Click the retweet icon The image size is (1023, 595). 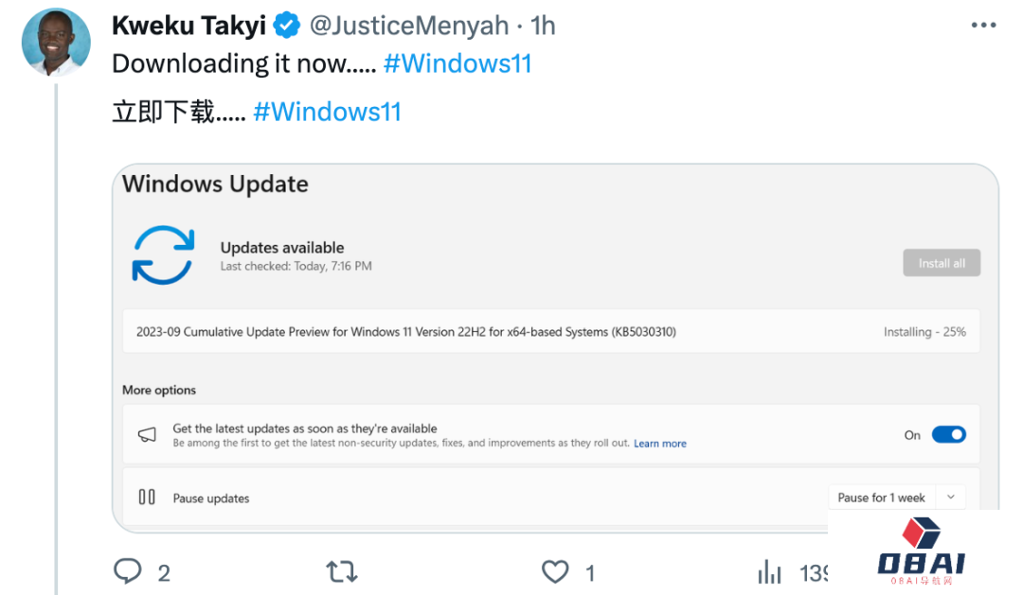tap(341, 571)
